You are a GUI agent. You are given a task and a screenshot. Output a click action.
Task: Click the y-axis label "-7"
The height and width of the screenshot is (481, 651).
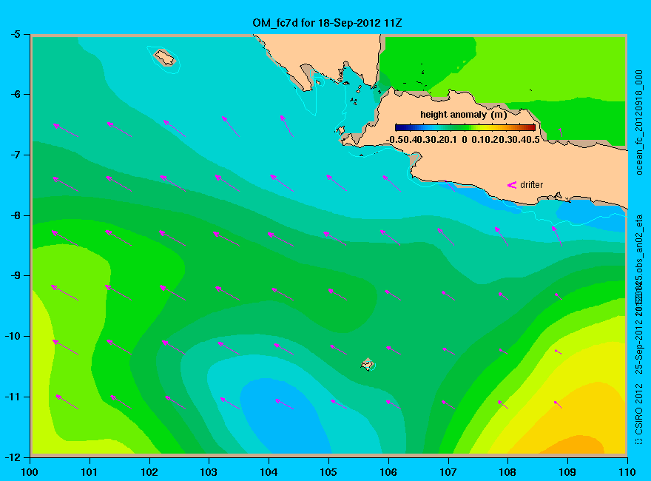[16, 155]
